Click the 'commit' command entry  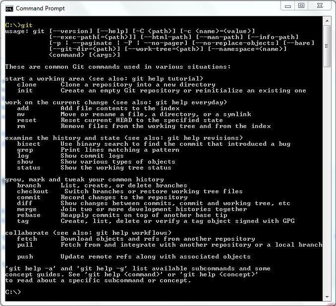(29, 197)
